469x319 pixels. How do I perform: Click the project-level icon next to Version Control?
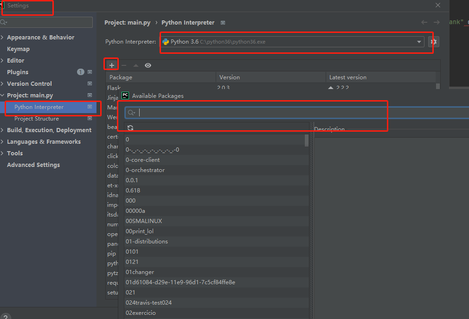point(90,84)
